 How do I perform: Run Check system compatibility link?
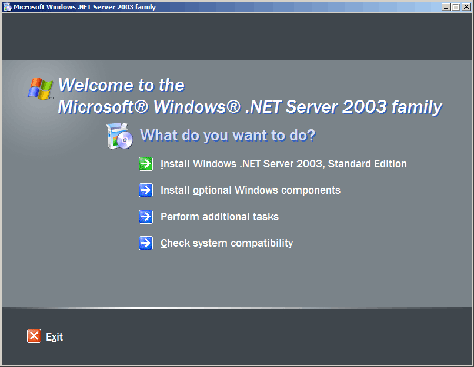tap(227, 243)
